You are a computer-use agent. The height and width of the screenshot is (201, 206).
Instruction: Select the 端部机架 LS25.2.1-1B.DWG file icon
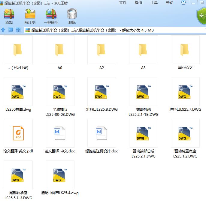[x=144, y=91]
